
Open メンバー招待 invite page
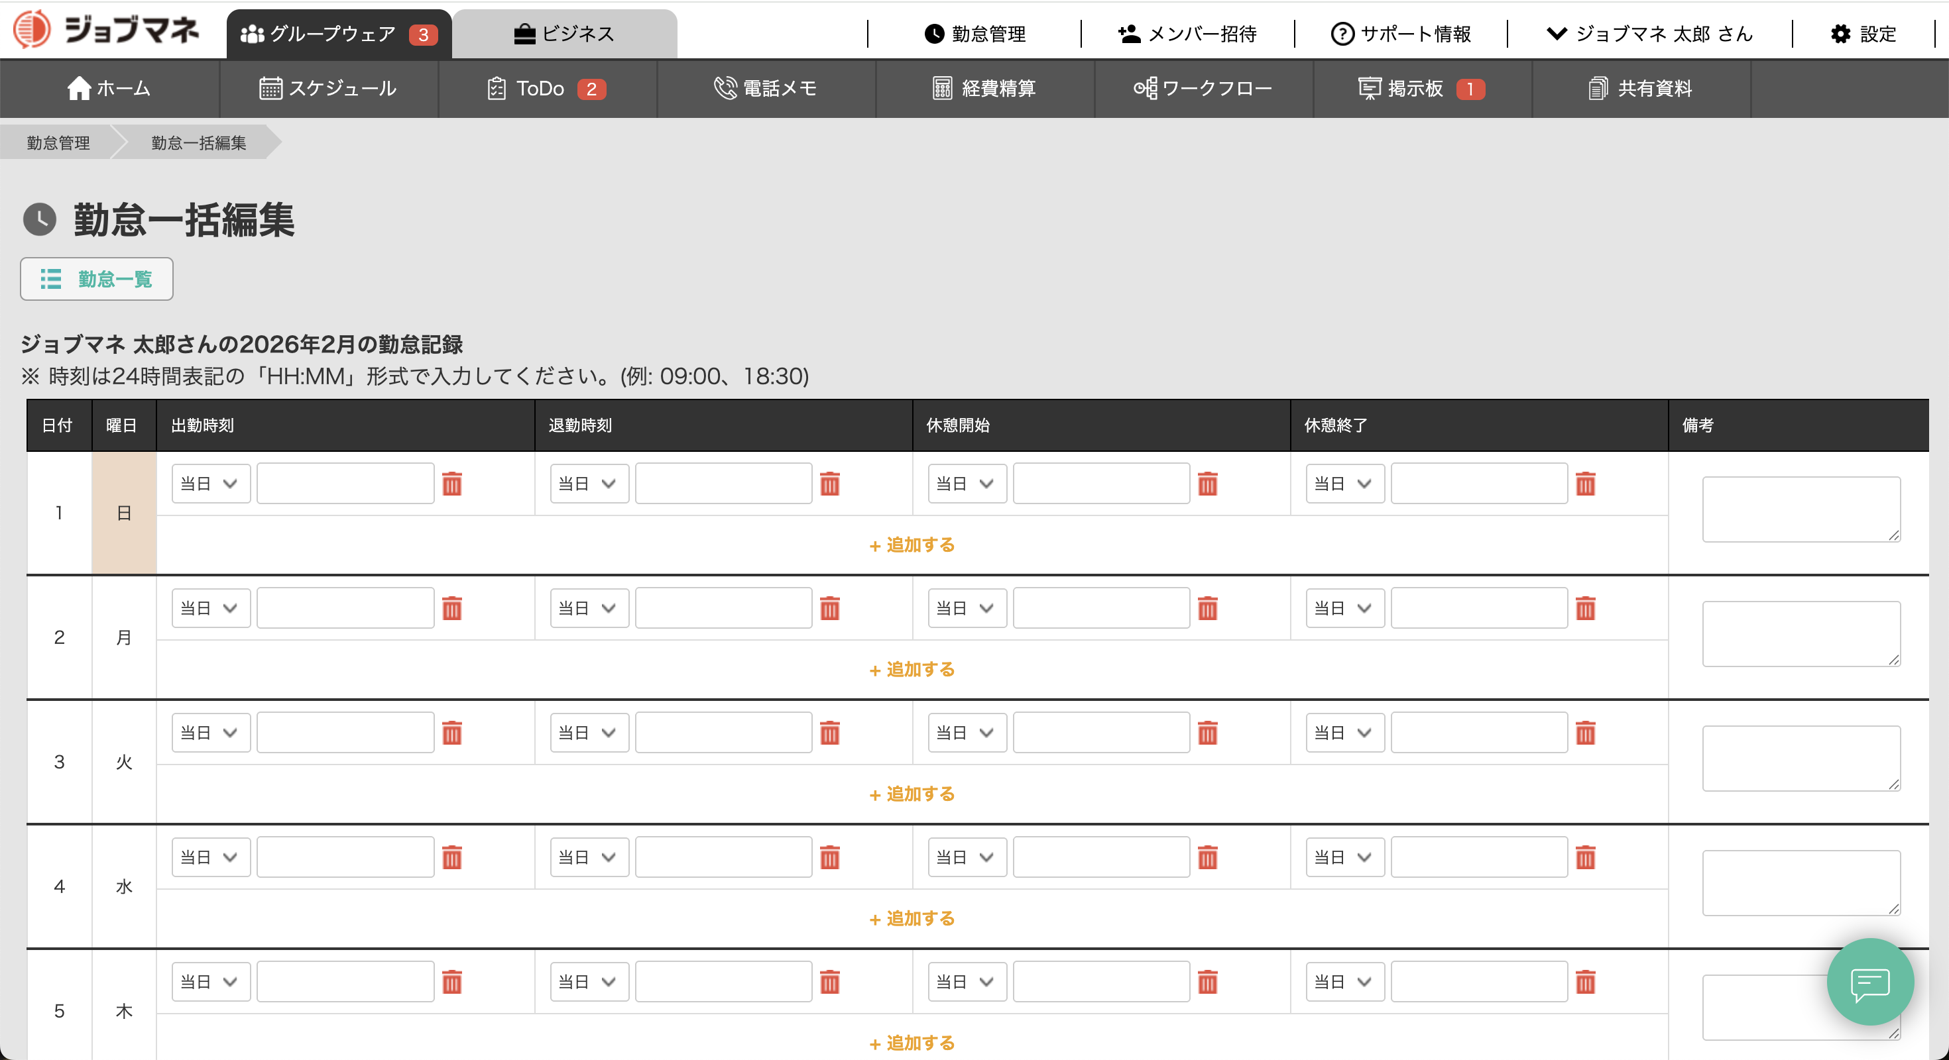1187,34
